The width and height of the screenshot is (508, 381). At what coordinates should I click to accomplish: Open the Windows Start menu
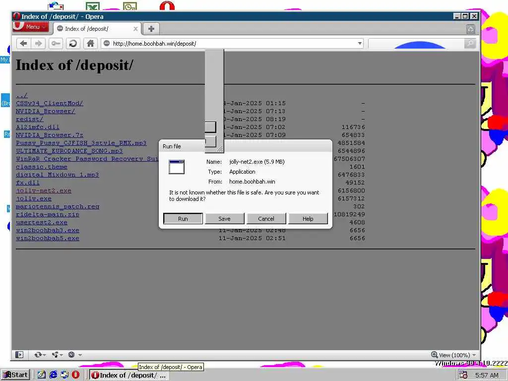click(15, 375)
